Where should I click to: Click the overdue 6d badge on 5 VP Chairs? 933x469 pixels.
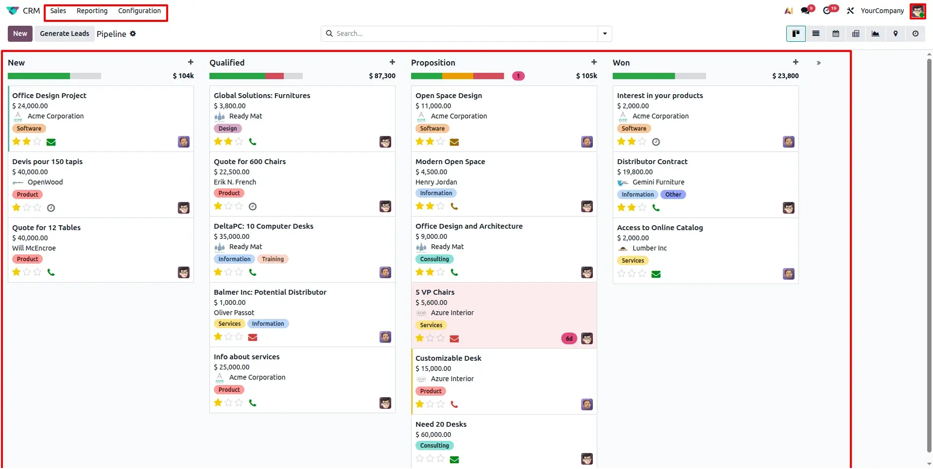(569, 339)
